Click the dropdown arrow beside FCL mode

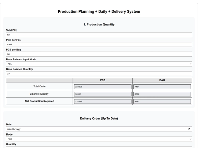[190, 64]
